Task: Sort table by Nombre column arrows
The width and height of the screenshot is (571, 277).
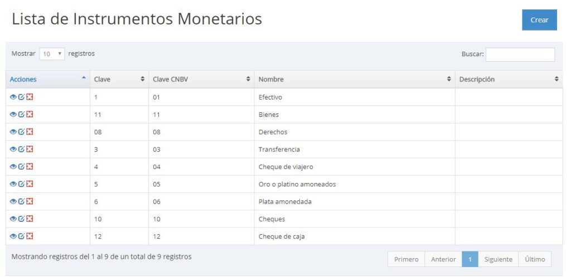Action: pyautogui.click(x=449, y=79)
